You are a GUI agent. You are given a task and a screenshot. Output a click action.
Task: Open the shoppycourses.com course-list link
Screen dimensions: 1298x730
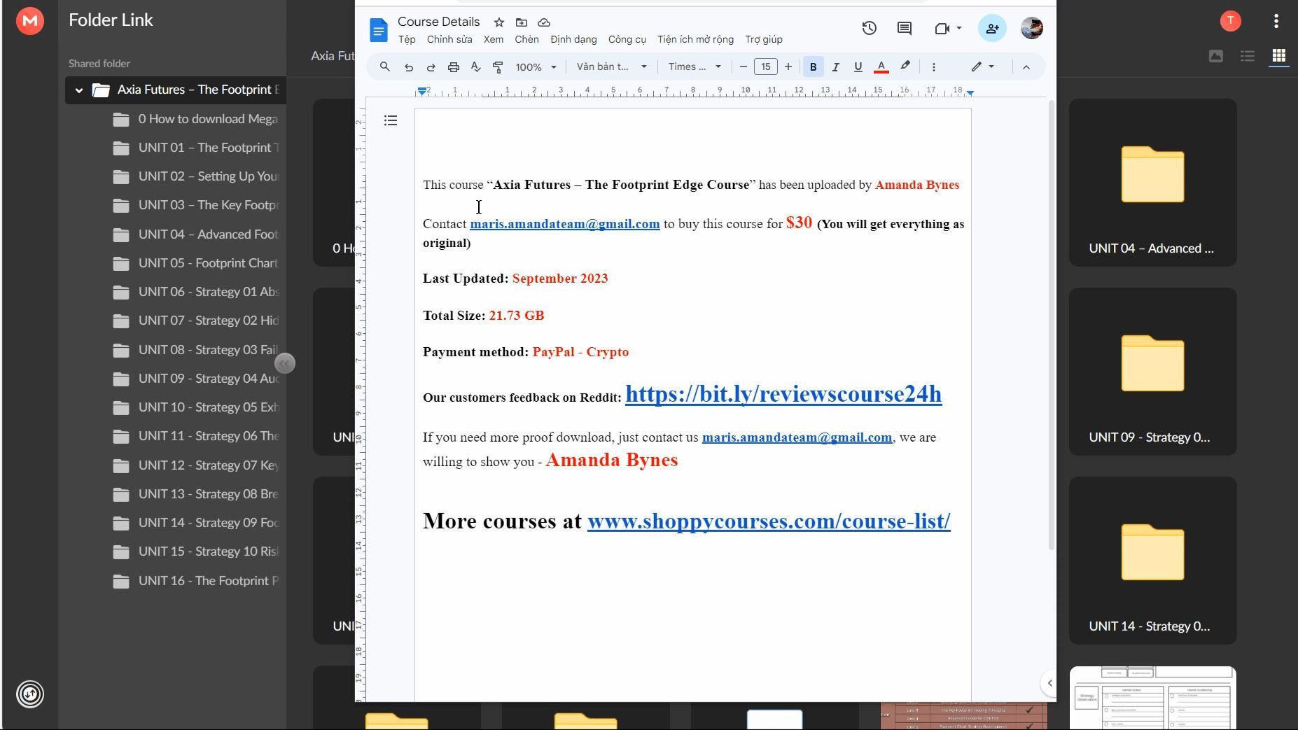769,521
